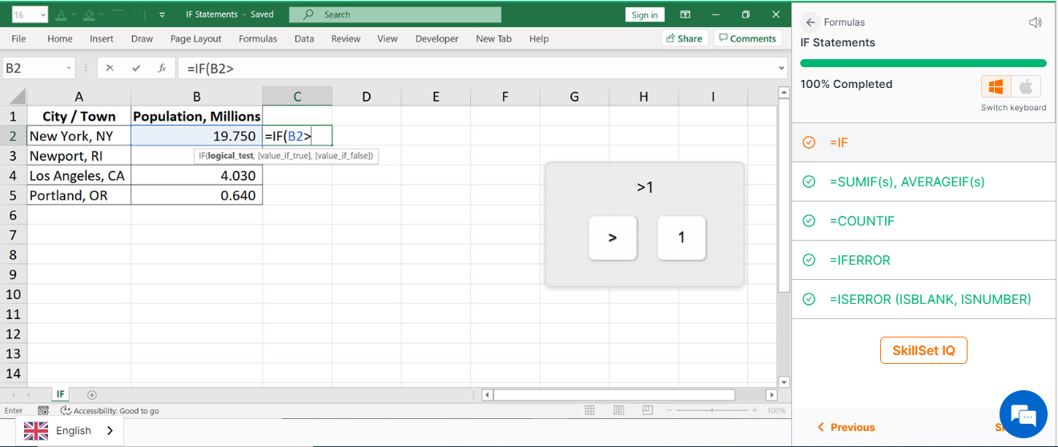Cancel formula entry with the X icon
Viewport: 1058px width, 447px height.
click(110, 69)
